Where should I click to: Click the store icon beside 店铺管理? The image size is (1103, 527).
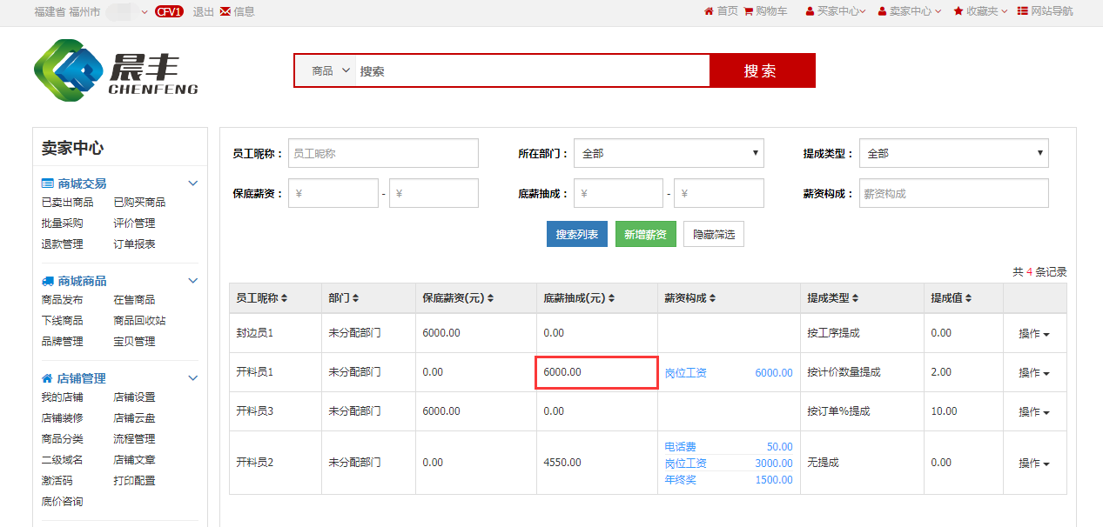click(48, 378)
